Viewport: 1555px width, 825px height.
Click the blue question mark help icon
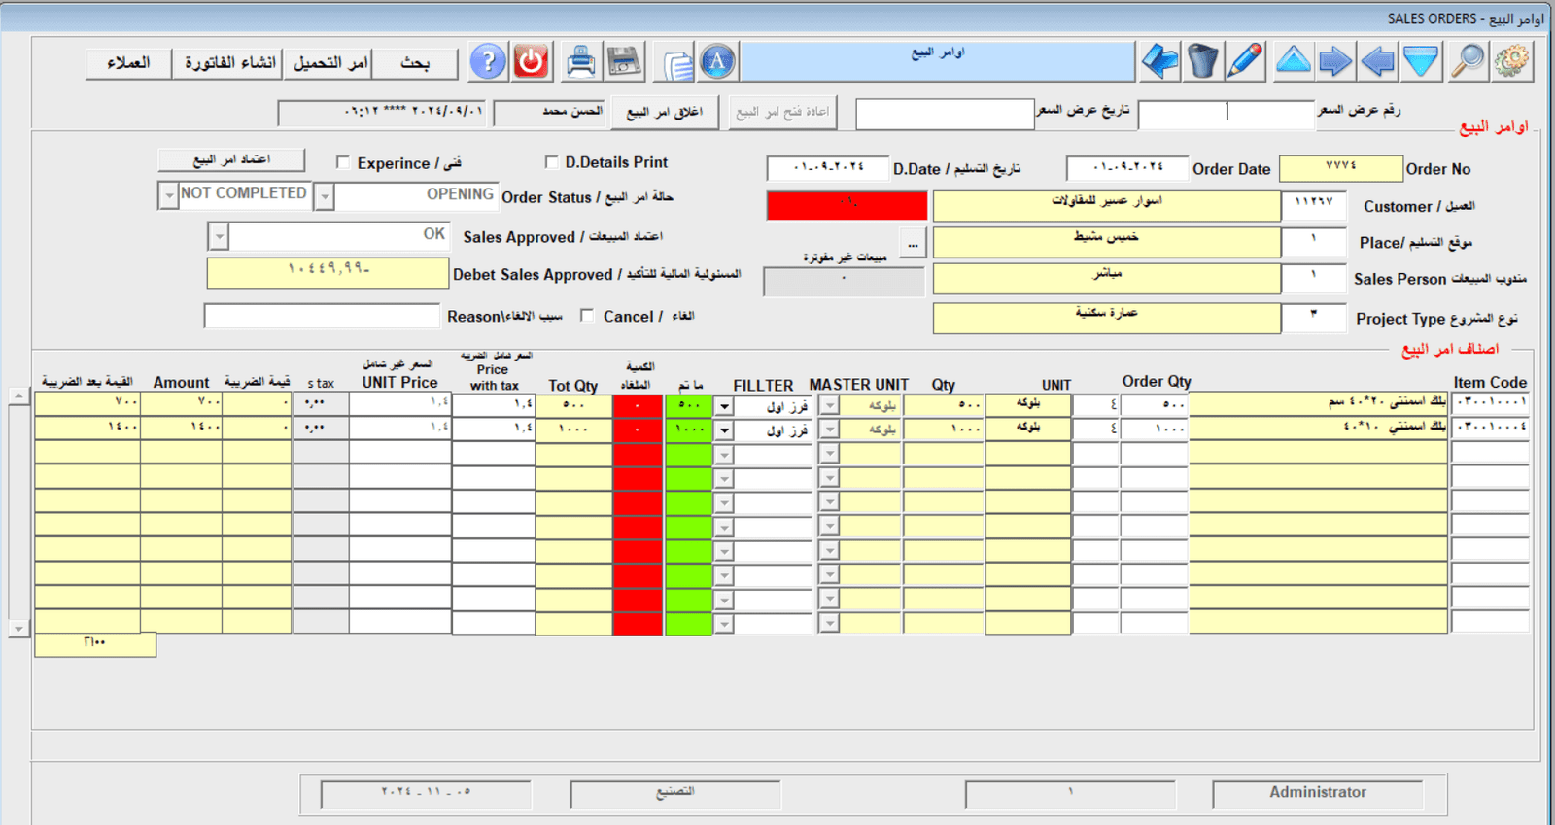488,62
